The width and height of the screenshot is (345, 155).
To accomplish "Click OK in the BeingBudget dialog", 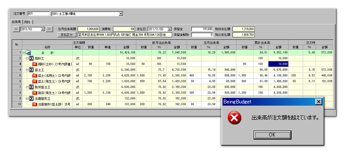I will 272,135.
